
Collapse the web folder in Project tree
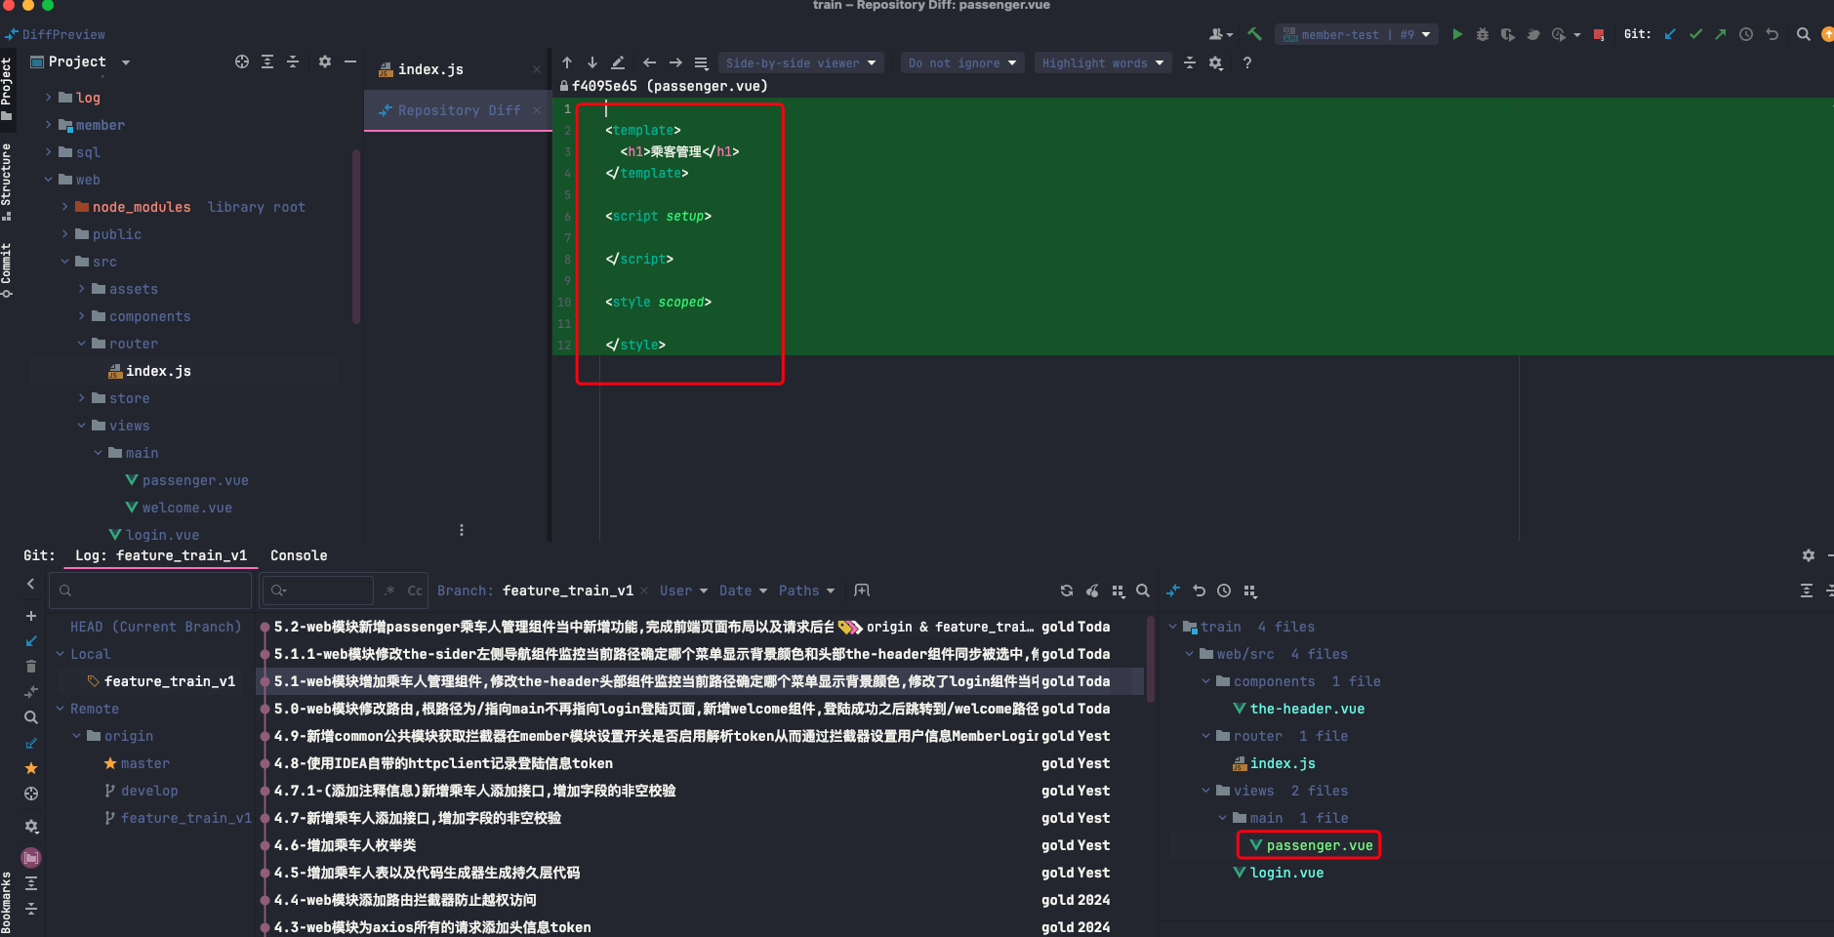(49, 180)
